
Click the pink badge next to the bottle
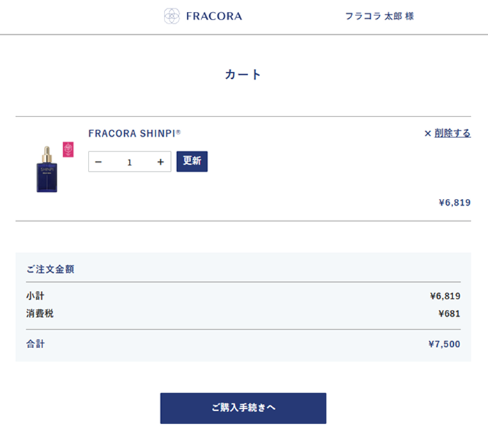(68, 149)
